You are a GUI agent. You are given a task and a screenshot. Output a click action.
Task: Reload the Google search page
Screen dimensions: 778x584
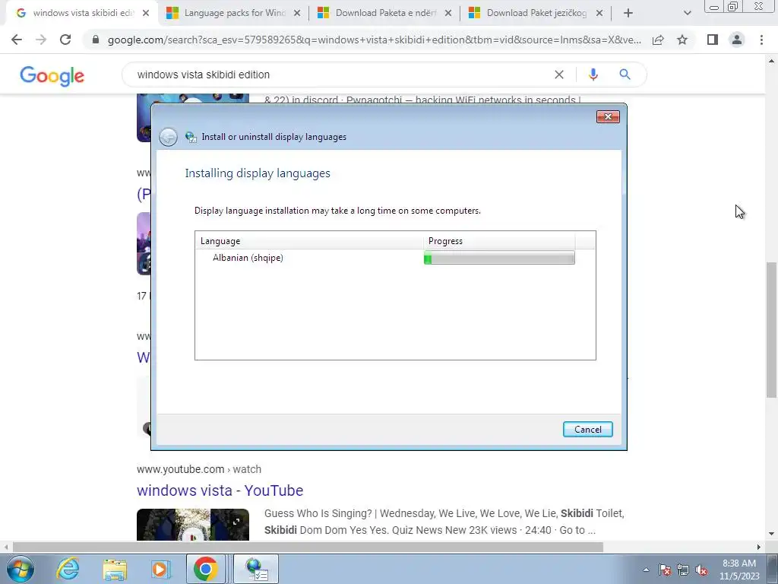(65, 40)
